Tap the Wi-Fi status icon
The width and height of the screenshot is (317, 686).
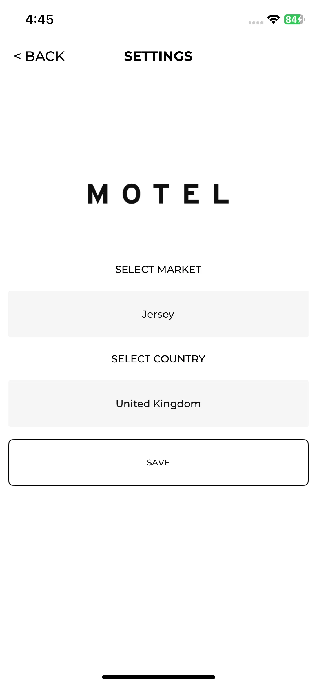[x=273, y=19]
